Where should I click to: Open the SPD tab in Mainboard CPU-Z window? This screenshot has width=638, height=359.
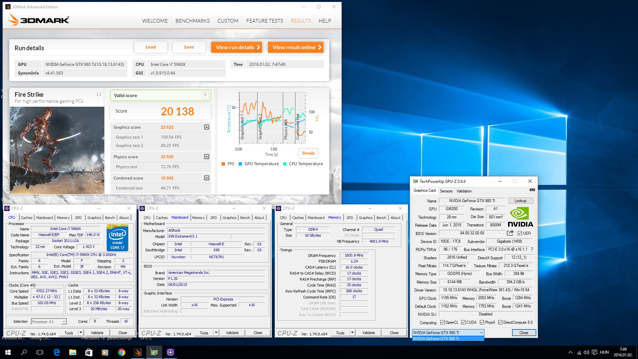coord(214,218)
